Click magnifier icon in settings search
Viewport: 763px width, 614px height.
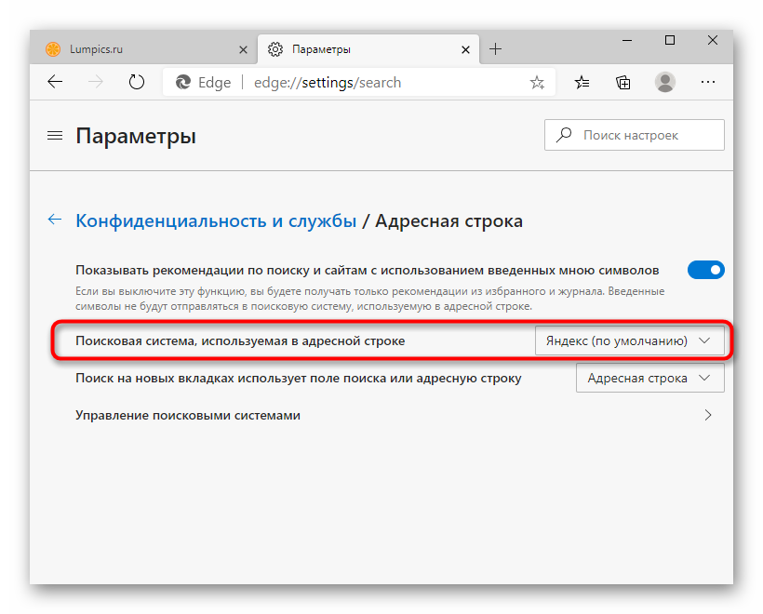coord(564,135)
